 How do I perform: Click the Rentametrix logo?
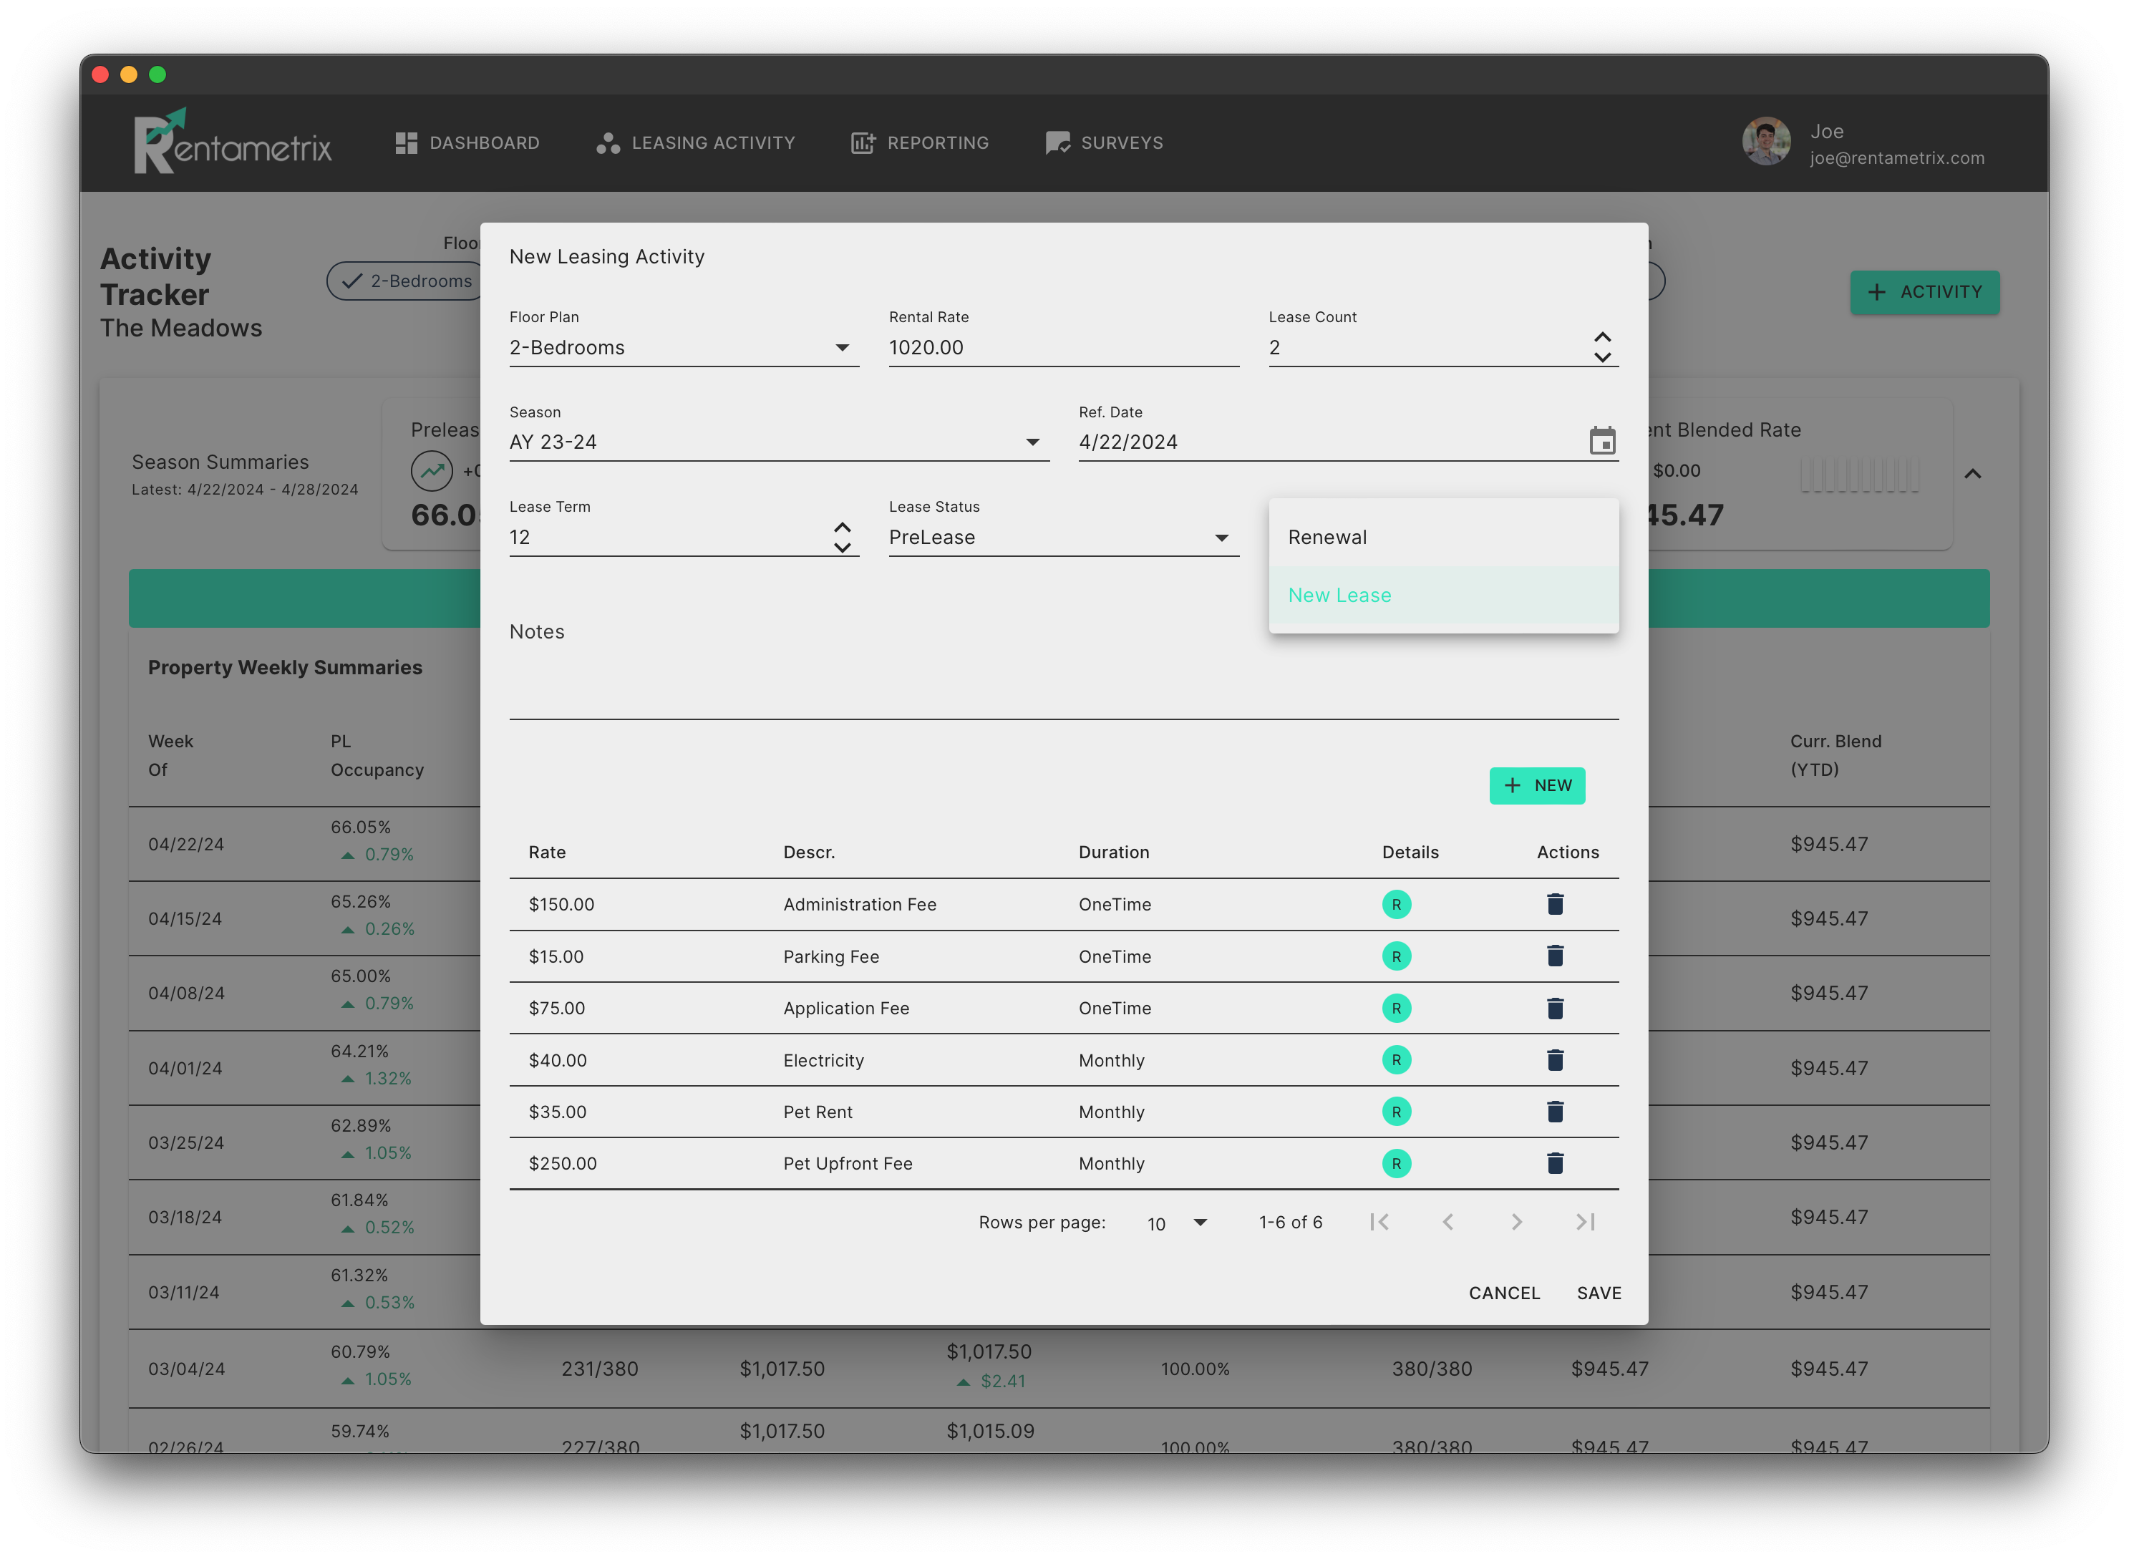click(232, 142)
